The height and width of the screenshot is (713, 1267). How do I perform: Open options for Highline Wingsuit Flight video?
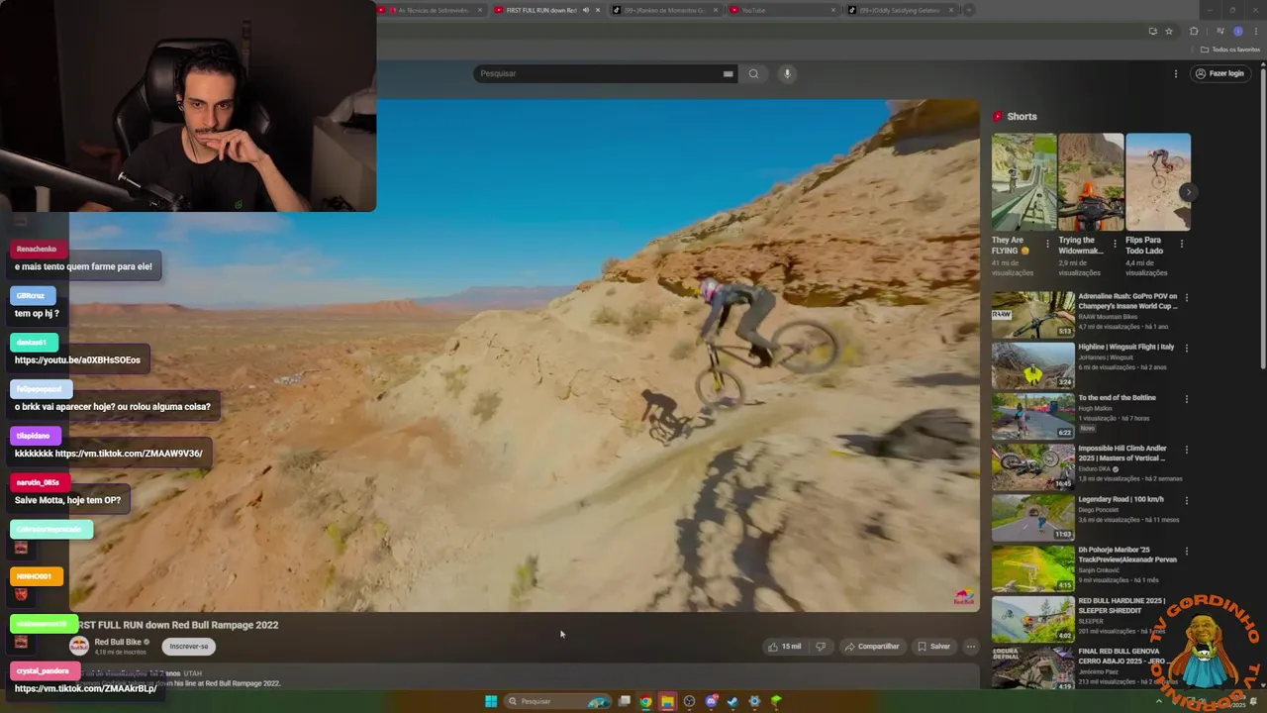[x=1187, y=348]
